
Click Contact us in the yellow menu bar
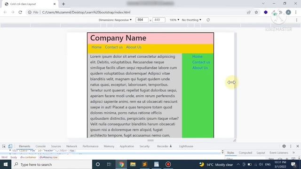click(x=114, y=47)
